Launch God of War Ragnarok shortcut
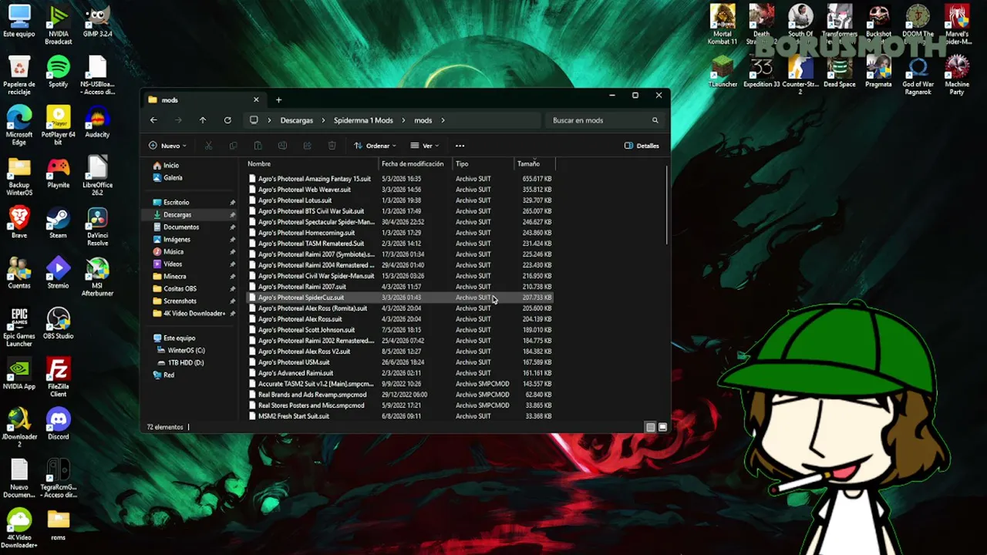 click(918, 76)
